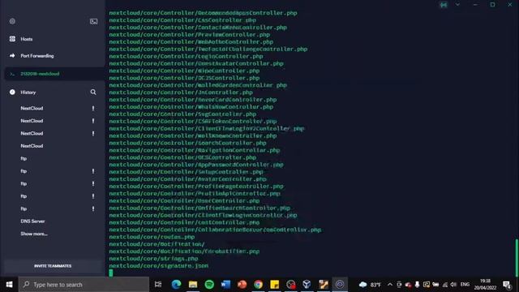Click the CssController.php output line
This screenshot has width=519, height=292.
pos(182,20)
